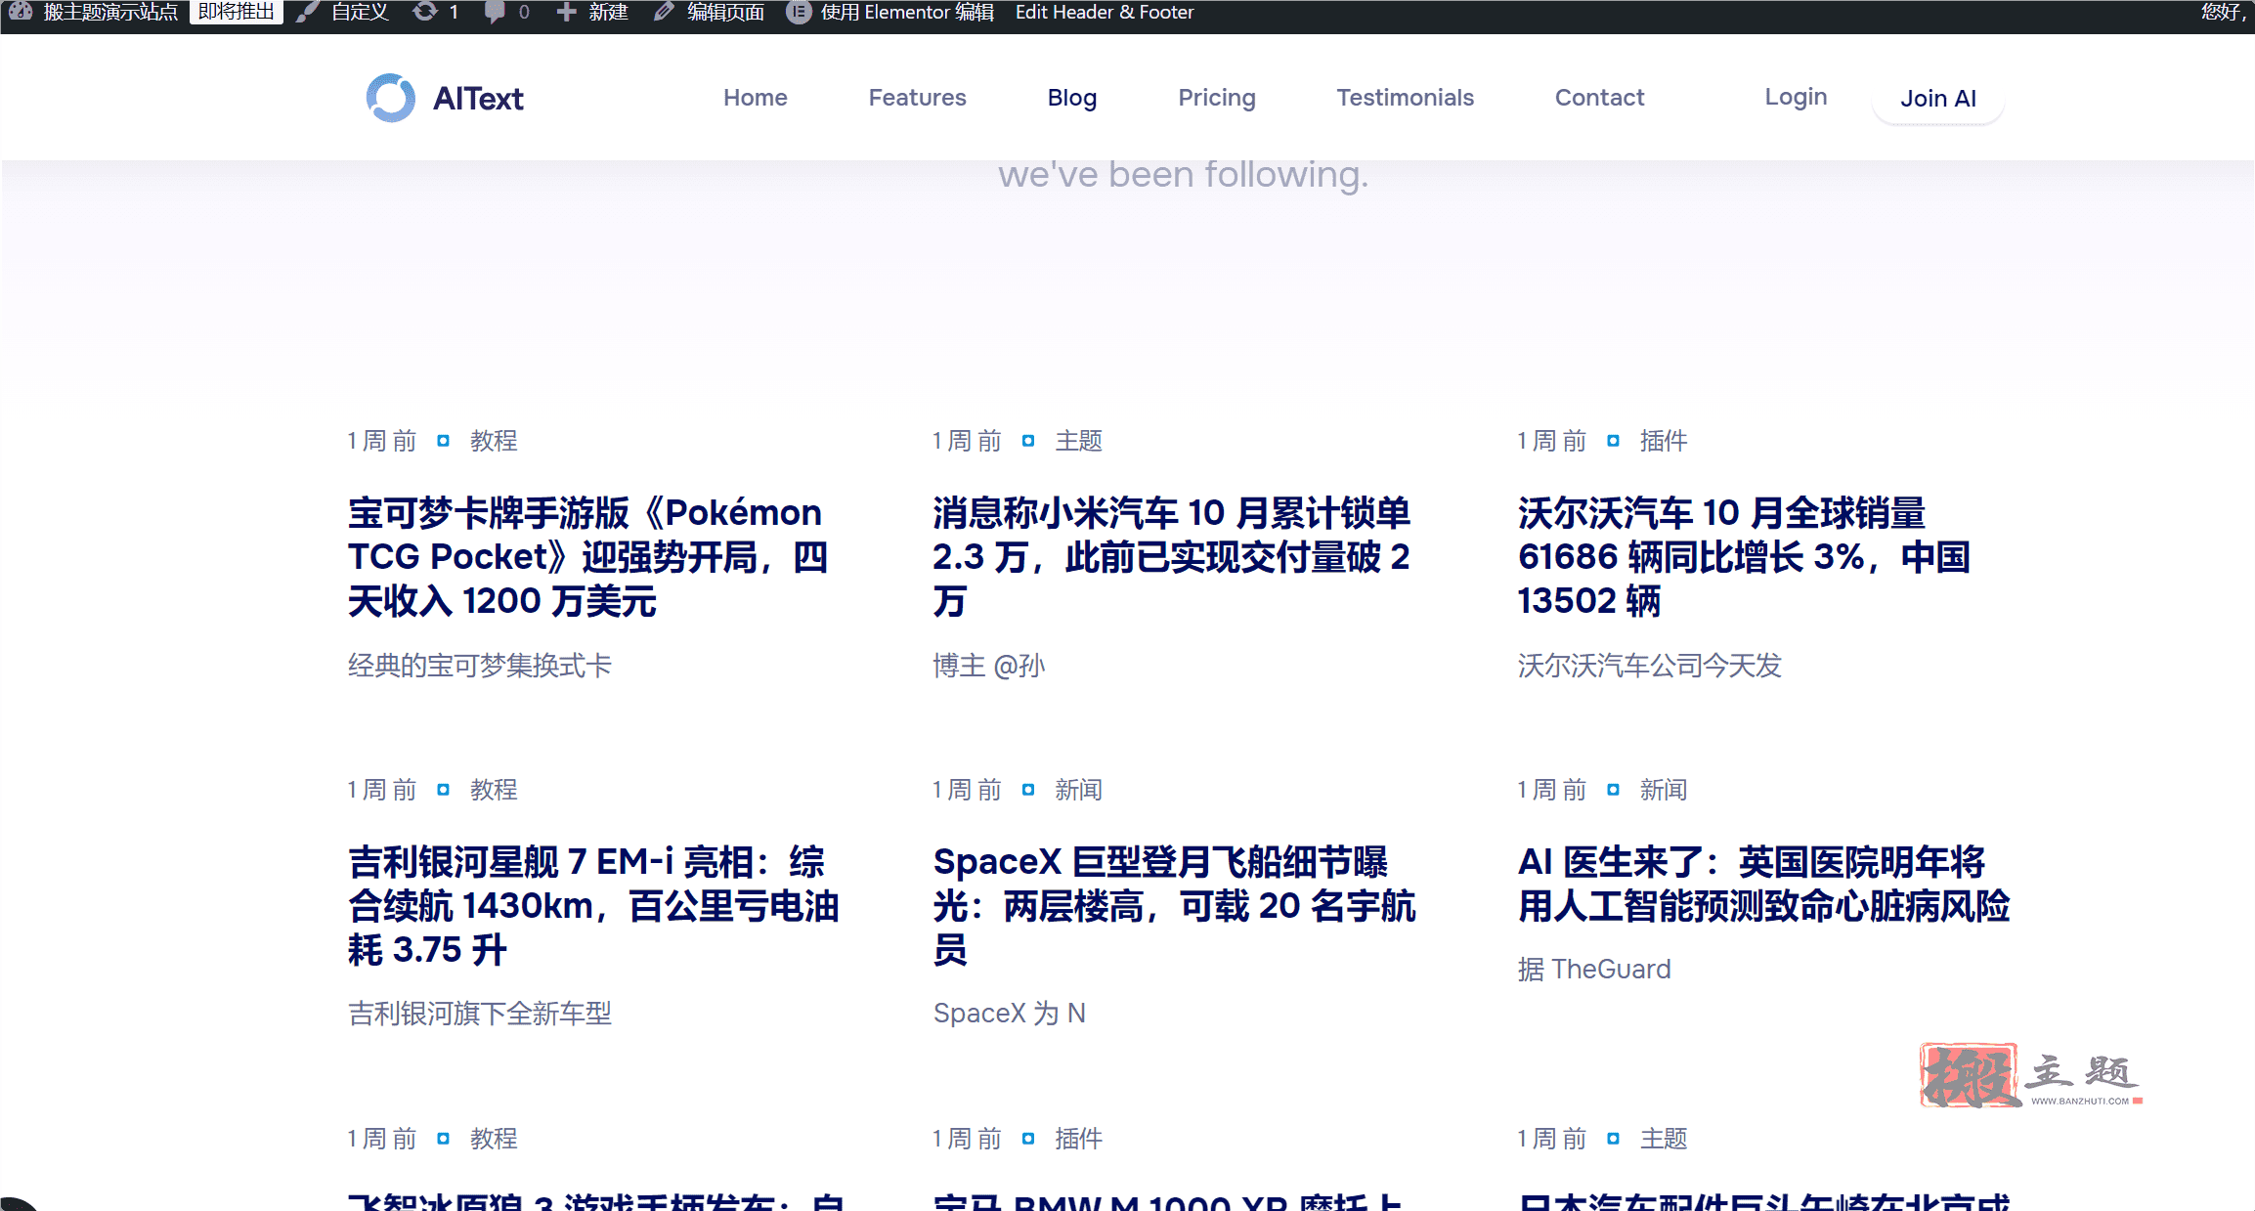Open the 小米汽车 10 月累计锁单 article

click(1171, 556)
